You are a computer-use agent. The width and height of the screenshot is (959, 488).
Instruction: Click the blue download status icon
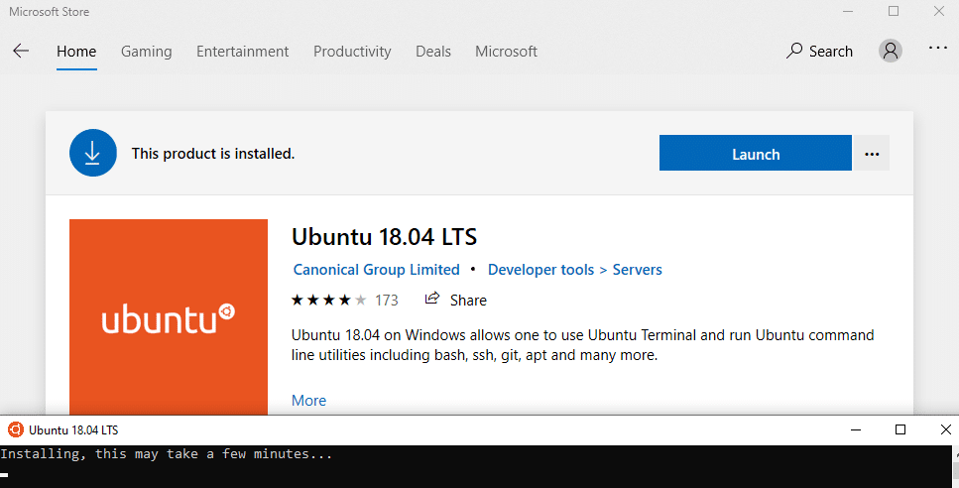point(93,153)
